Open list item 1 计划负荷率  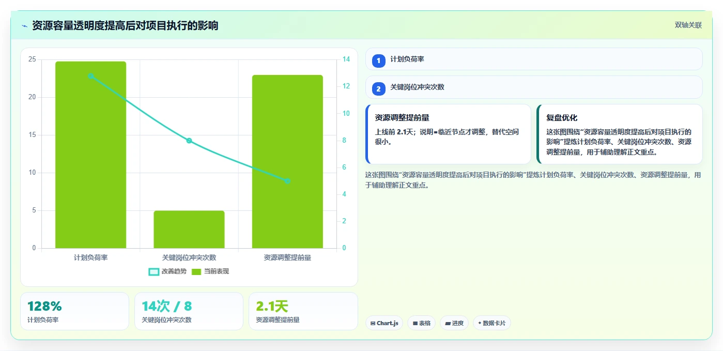(x=534, y=59)
